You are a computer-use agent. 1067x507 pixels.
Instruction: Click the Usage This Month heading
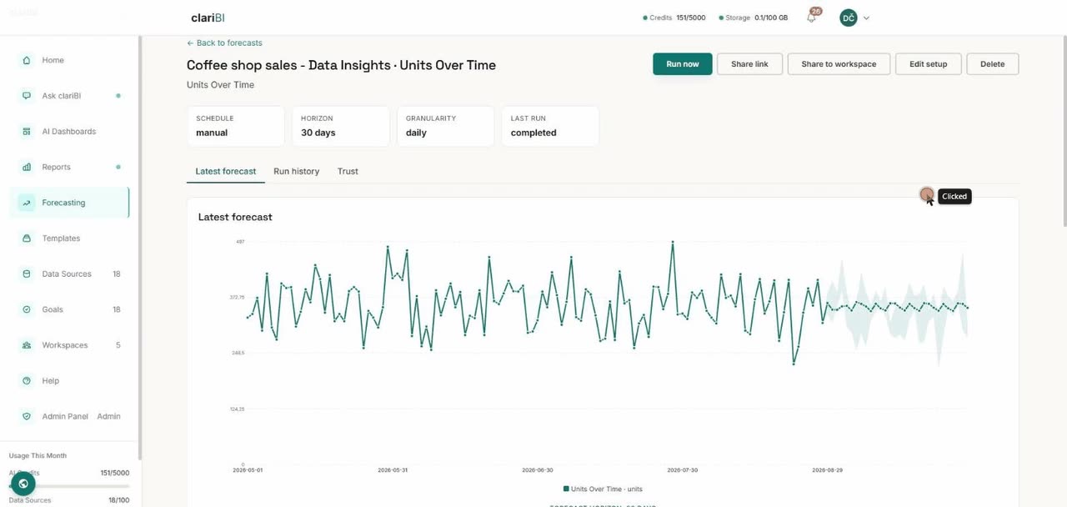click(x=38, y=455)
